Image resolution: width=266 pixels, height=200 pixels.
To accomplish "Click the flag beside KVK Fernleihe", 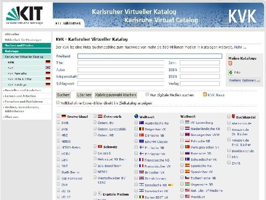I will [x=48, y=73].
